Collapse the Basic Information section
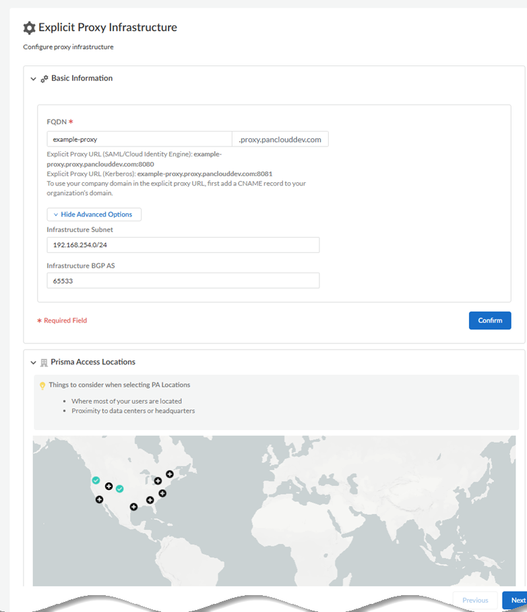This screenshot has width=527, height=612. pyautogui.click(x=33, y=78)
